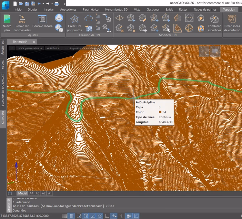Open the Herramientas 3D tab
Image resolution: width=242 pixels, height=219 pixels.
(116, 10)
